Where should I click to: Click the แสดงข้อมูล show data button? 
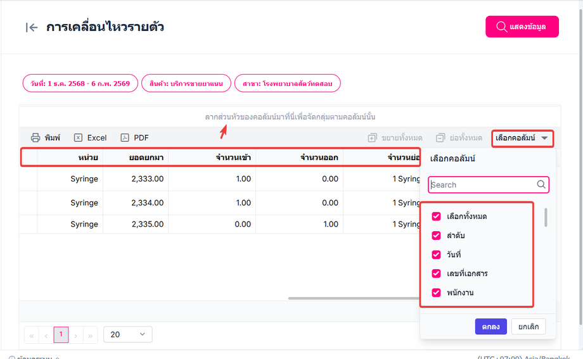coord(522,27)
